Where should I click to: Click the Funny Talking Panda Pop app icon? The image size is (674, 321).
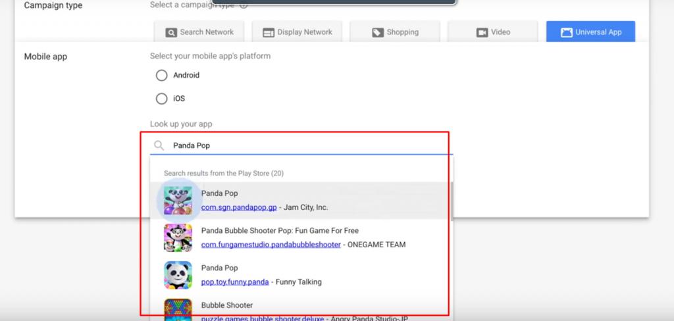pyautogui.click(x=178, y=275)
